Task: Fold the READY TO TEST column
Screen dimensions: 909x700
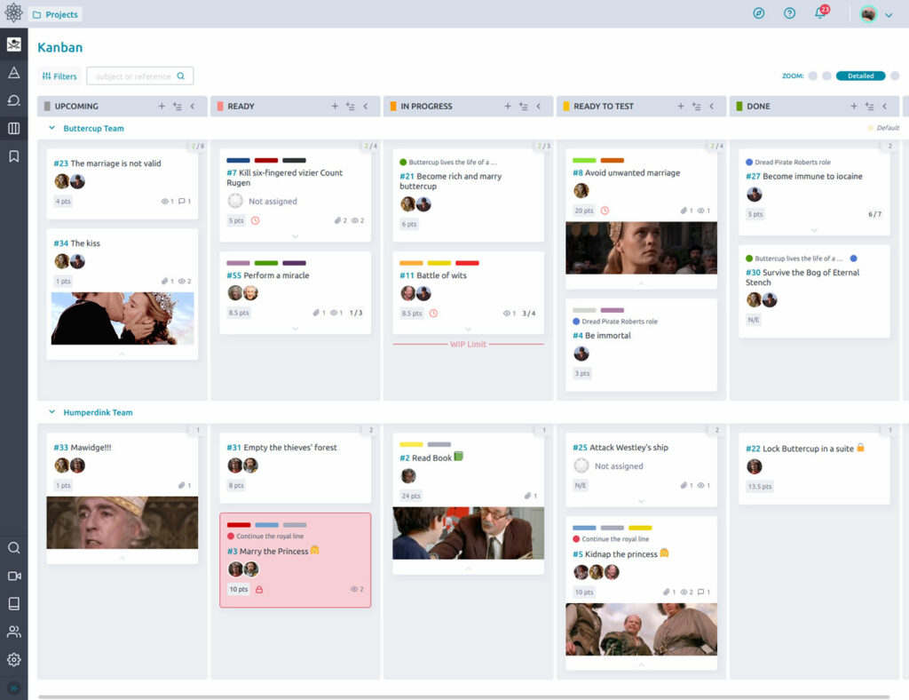Action: coord(711,106)
